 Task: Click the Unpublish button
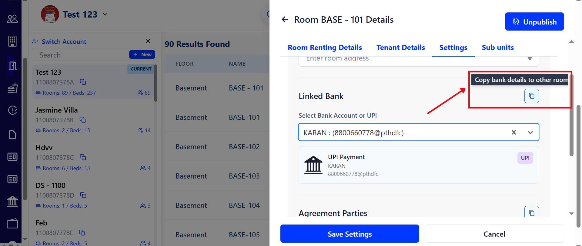point(534,22)
